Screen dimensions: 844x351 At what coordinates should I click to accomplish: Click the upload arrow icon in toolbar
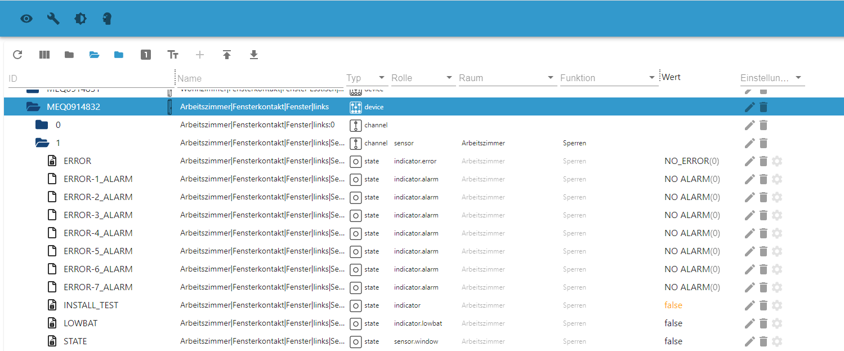pos(227,55)
